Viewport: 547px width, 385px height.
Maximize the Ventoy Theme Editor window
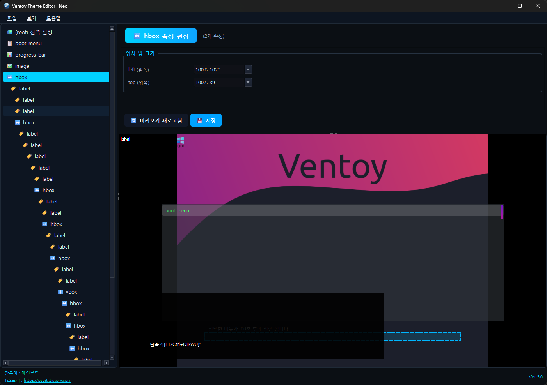pos(520,6)
